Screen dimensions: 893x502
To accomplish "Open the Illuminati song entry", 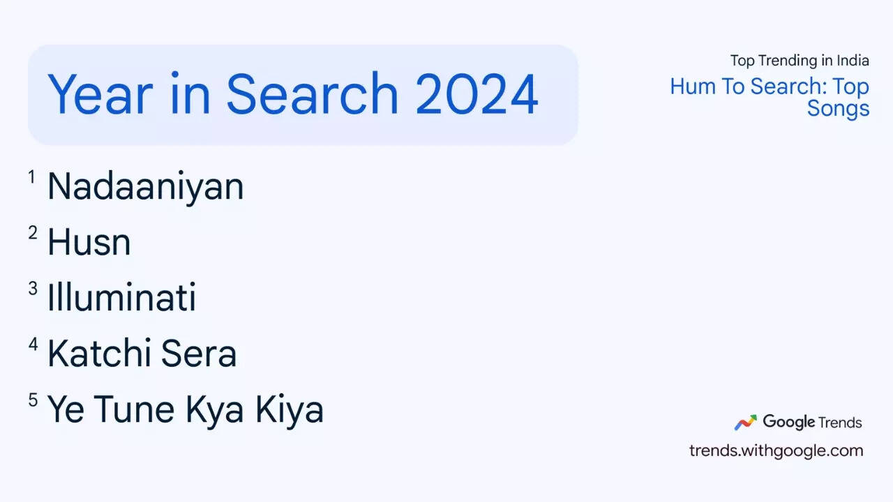I will point(121,298).
